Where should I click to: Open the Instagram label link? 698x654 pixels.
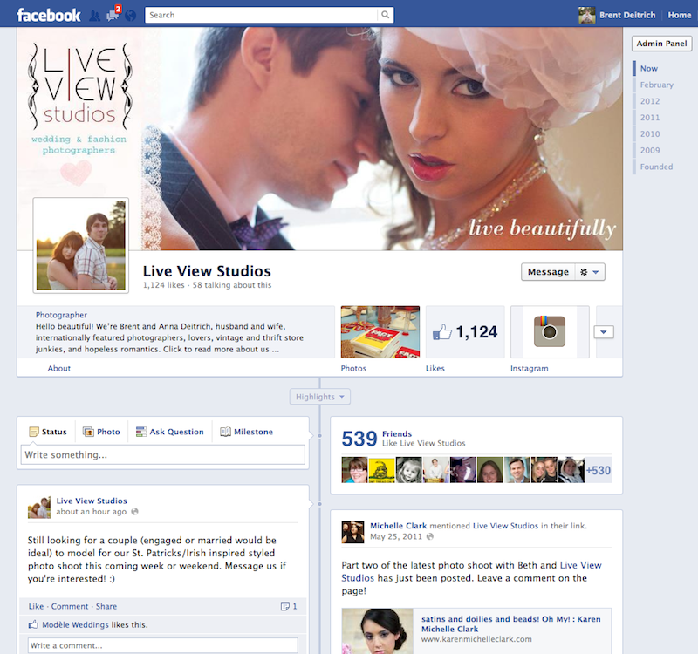(x=530, y=368)
